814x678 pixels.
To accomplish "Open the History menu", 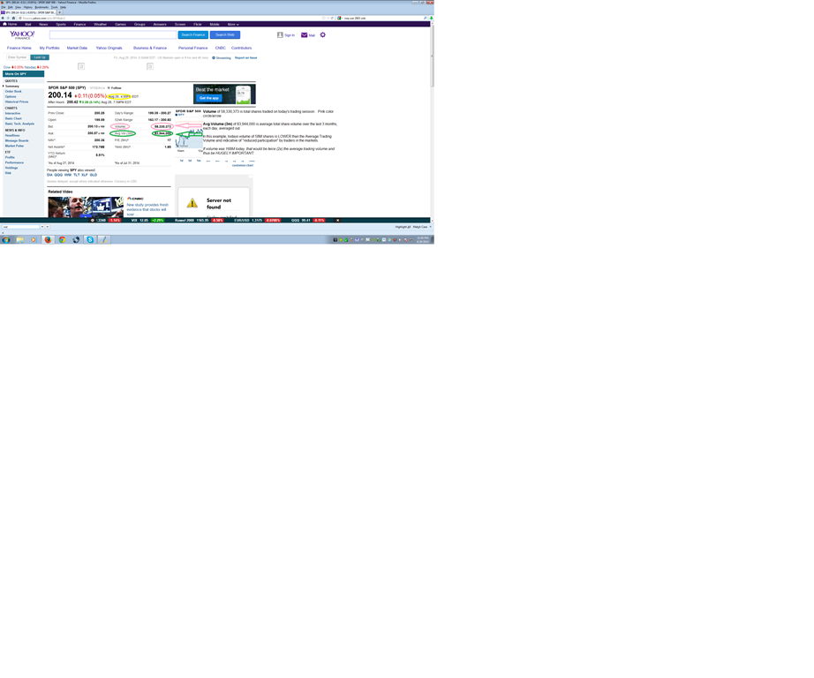I will tap(28, 7).
